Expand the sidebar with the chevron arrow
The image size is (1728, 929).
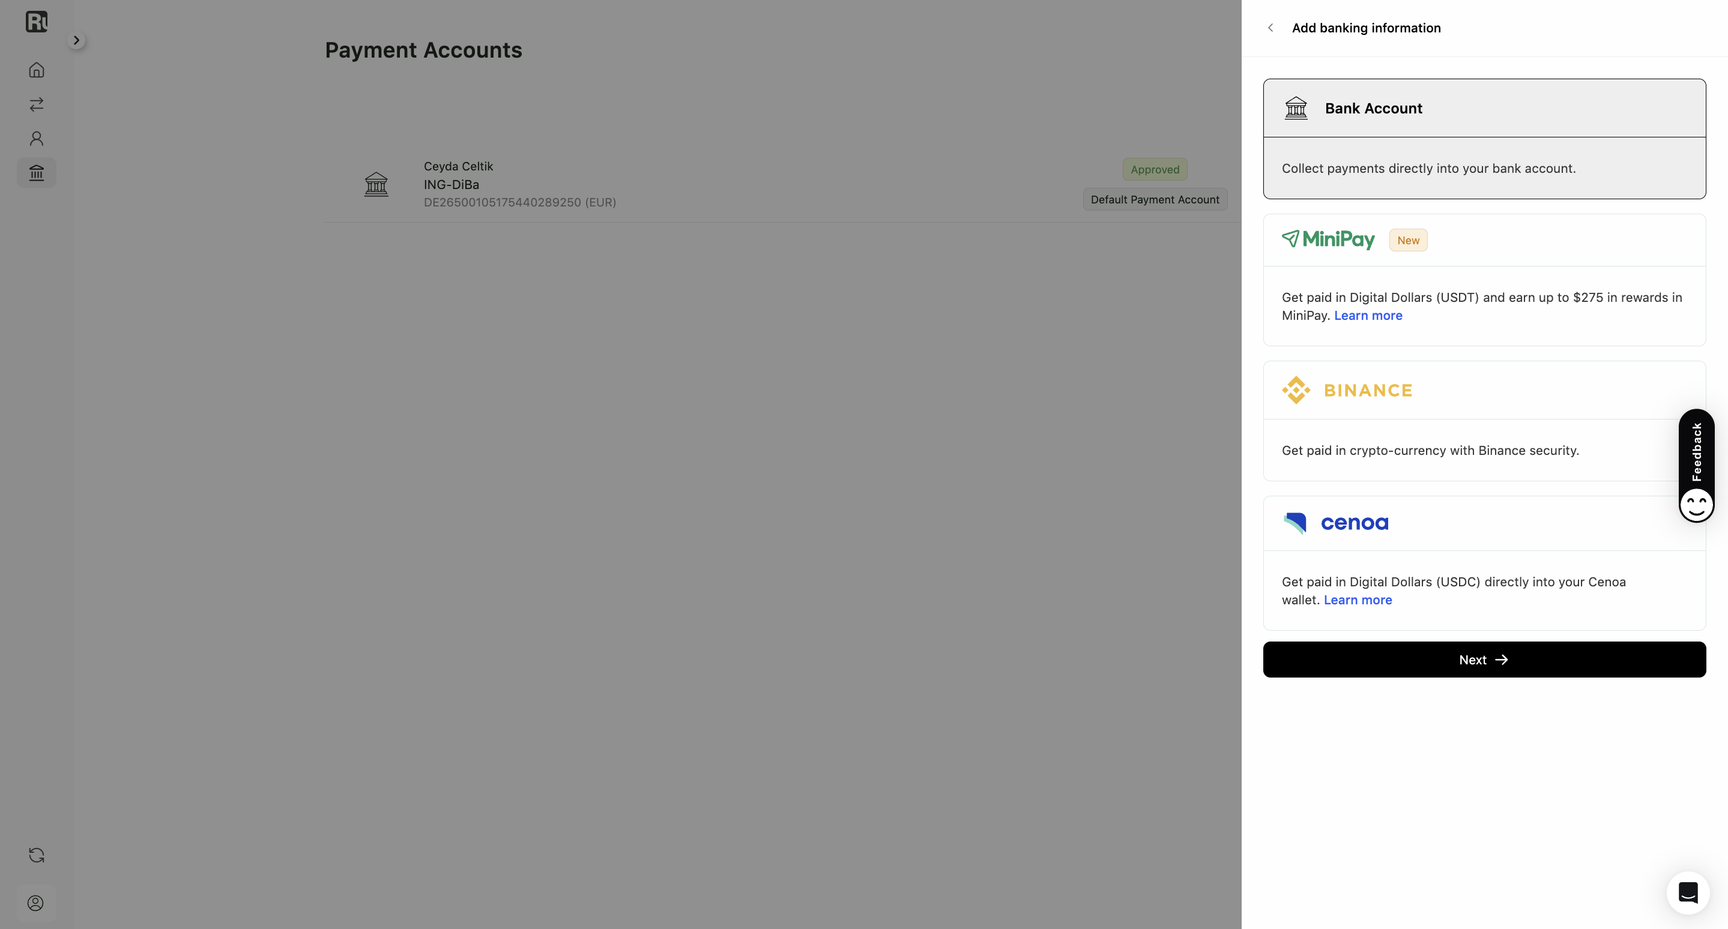pos(76,40)
